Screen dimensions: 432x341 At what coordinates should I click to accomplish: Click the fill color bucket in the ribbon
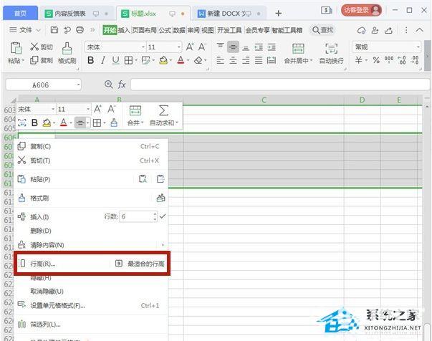(163, 60)
